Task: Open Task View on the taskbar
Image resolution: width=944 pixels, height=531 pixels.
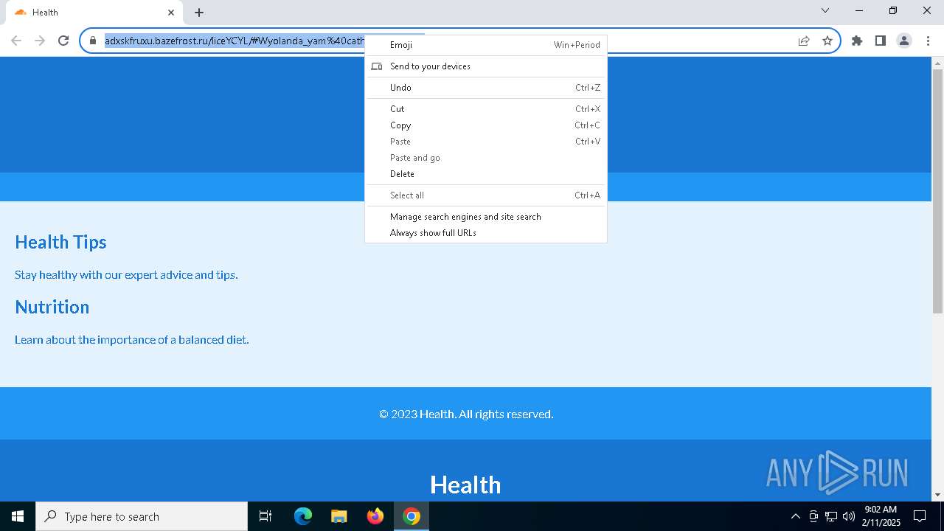Action: click(265, 516)
